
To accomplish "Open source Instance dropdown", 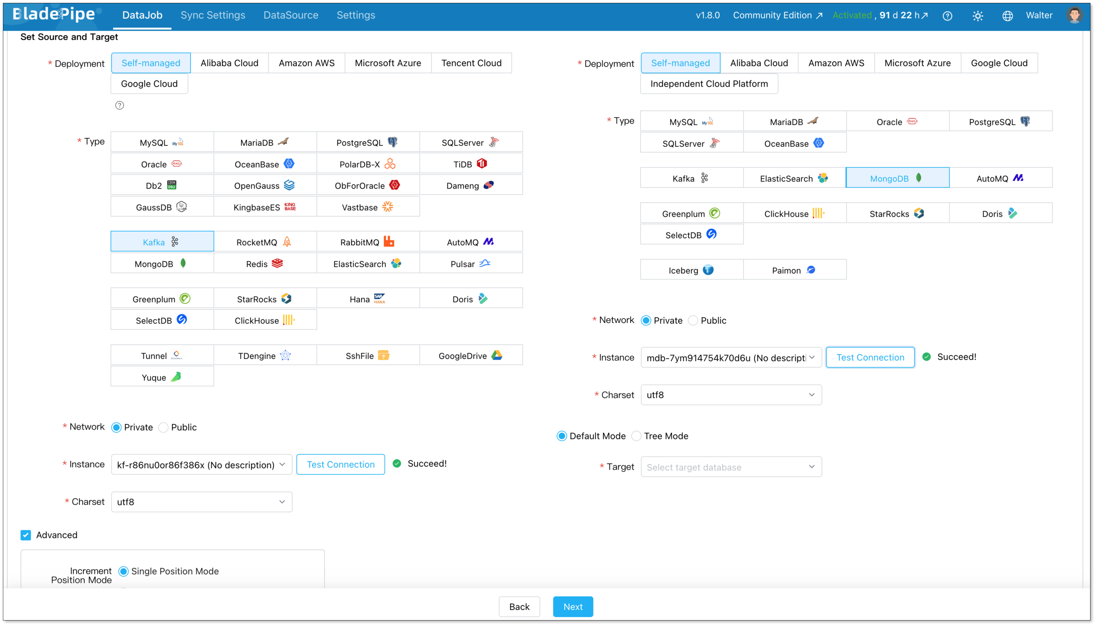I will pyautogui.click(x=201, y=465).
